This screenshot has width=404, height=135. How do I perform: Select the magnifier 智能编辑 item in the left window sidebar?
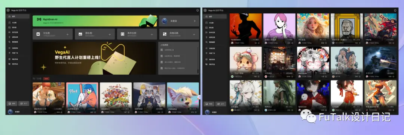pos(18,42)
